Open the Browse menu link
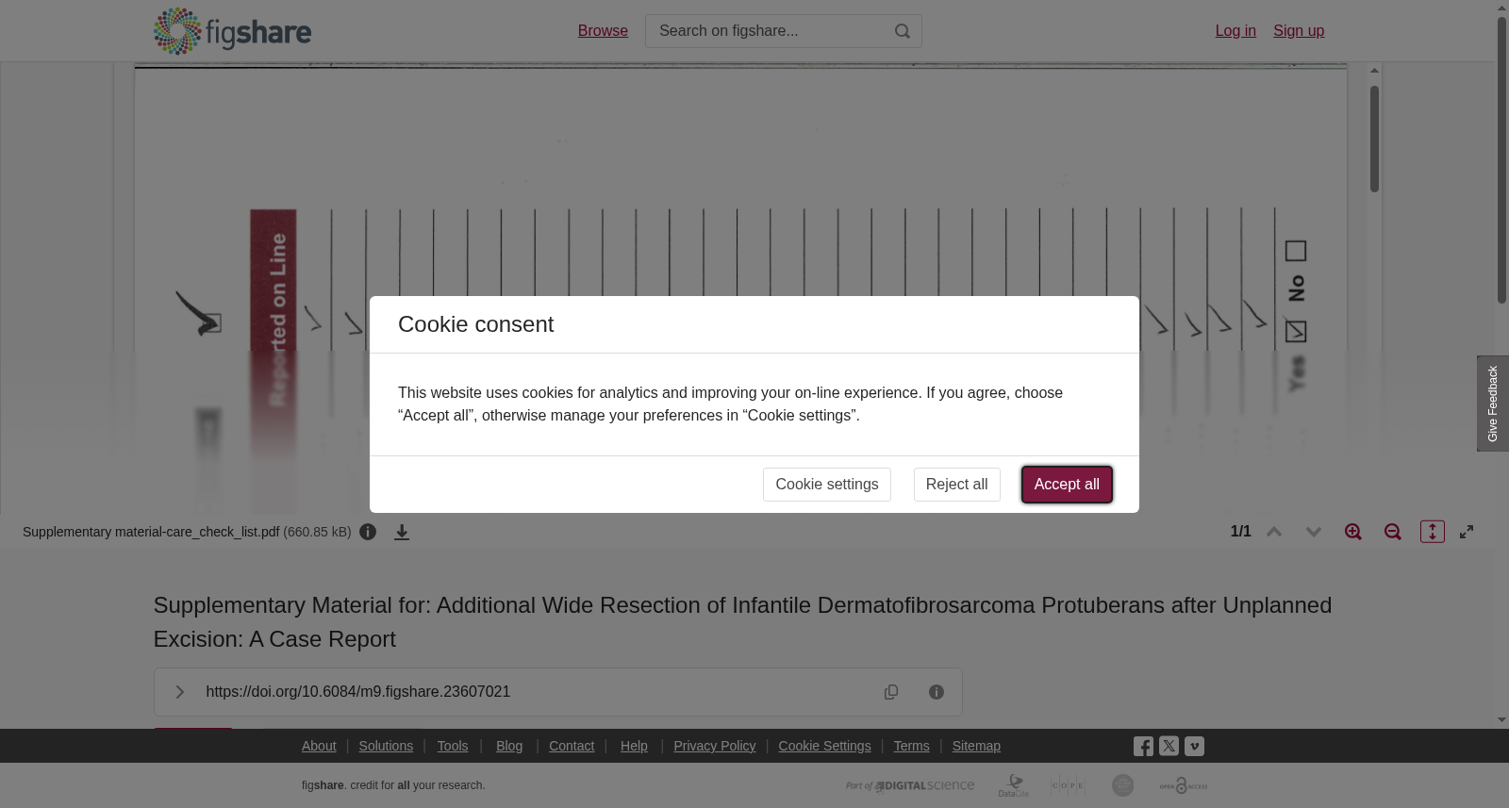 [603, 31]
